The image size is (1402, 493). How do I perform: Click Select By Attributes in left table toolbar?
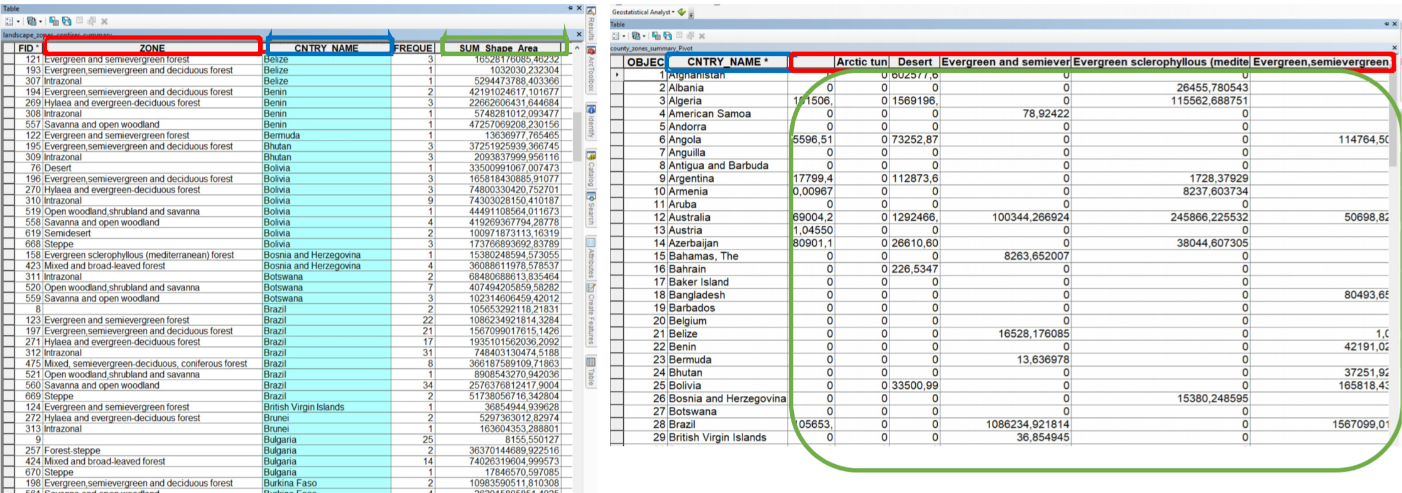click(54, 21)
